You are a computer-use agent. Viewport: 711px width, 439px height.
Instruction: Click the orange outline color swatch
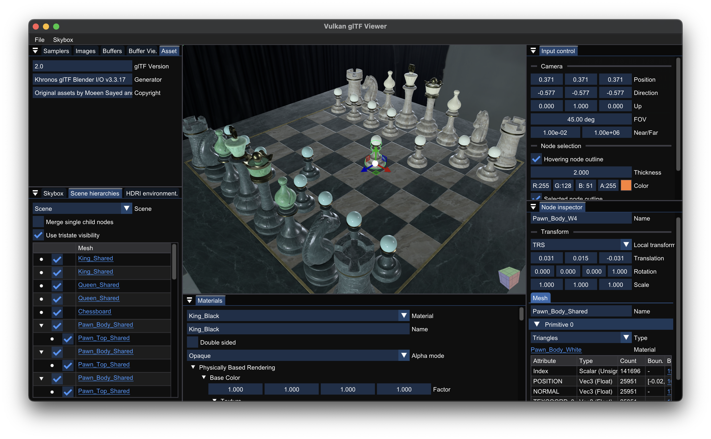click(x=626, y=186)
